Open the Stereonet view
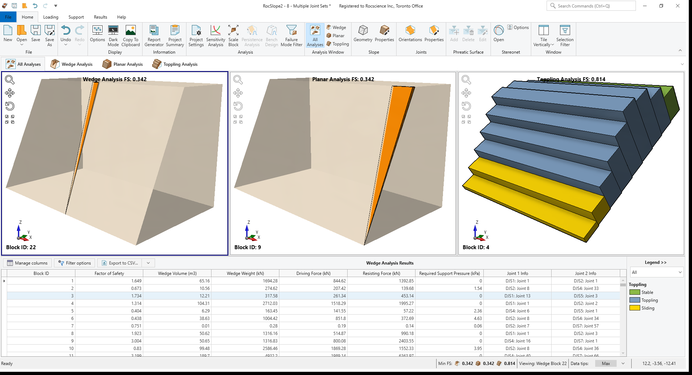Image resolution: width=692 pixels, height=375 pixels. (499, 34)
